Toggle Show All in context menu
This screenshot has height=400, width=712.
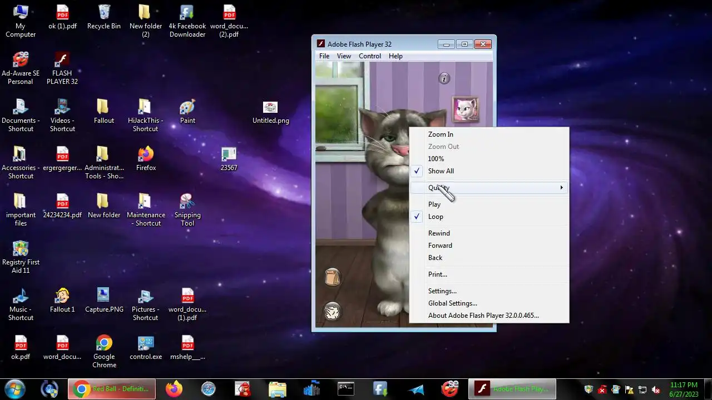point(489,171)
